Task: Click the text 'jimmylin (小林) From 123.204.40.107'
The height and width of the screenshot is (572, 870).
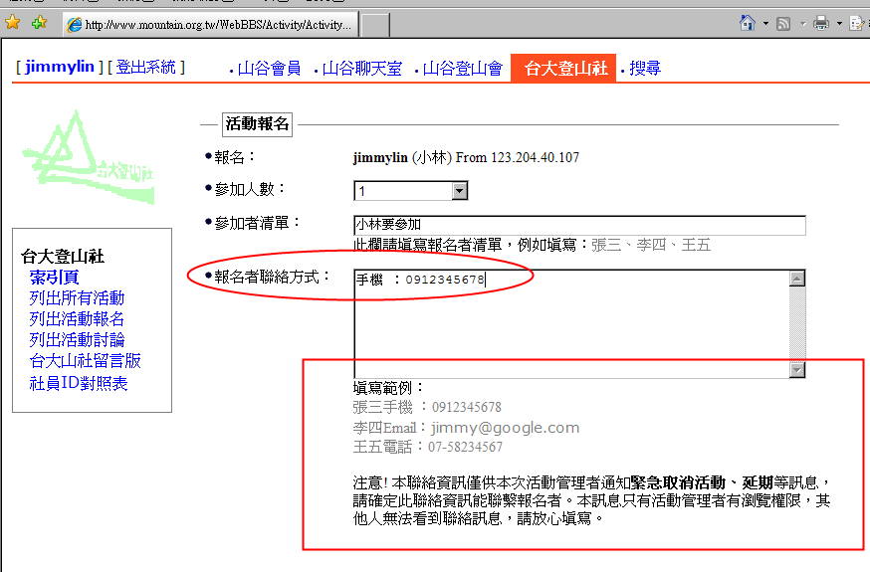Action: (466, 158)
